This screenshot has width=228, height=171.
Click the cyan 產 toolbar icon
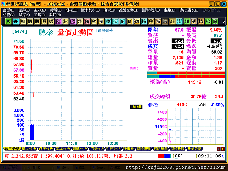point(179,21)
